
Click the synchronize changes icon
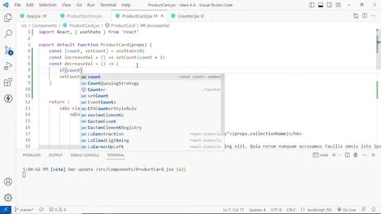(x=41, y=210)
